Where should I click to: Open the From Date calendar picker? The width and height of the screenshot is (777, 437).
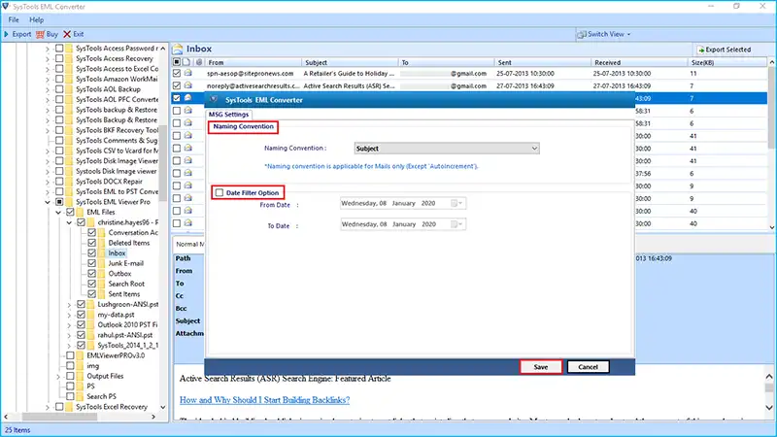coord(456,203)
